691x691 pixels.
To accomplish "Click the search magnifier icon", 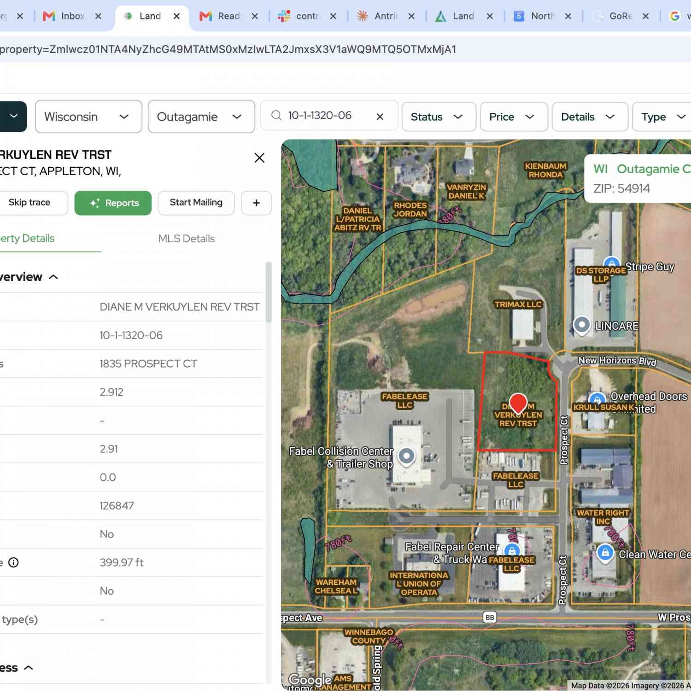I will tap(276, 116).
